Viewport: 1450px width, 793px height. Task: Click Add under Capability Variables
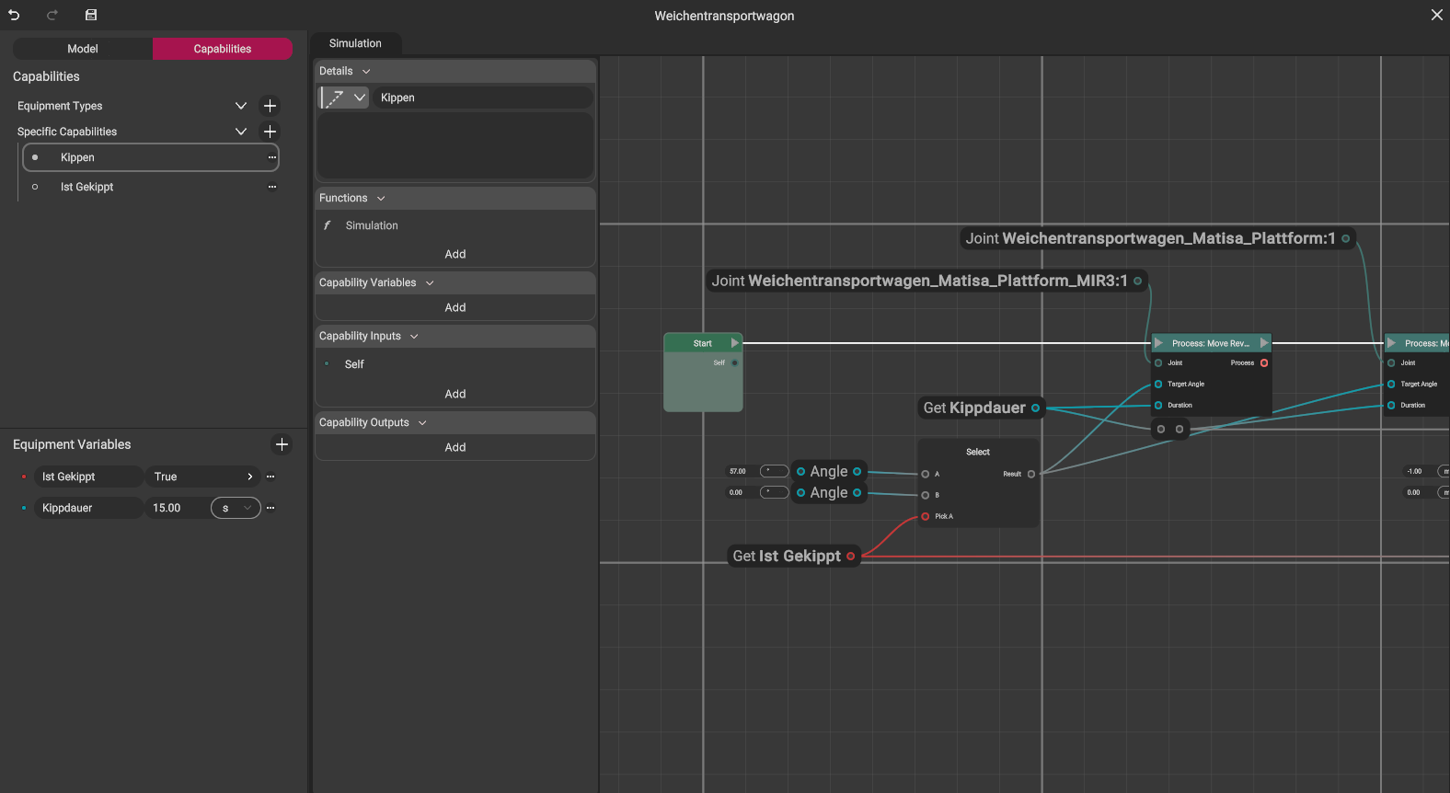pyautogui.click(x=455, y=307)
